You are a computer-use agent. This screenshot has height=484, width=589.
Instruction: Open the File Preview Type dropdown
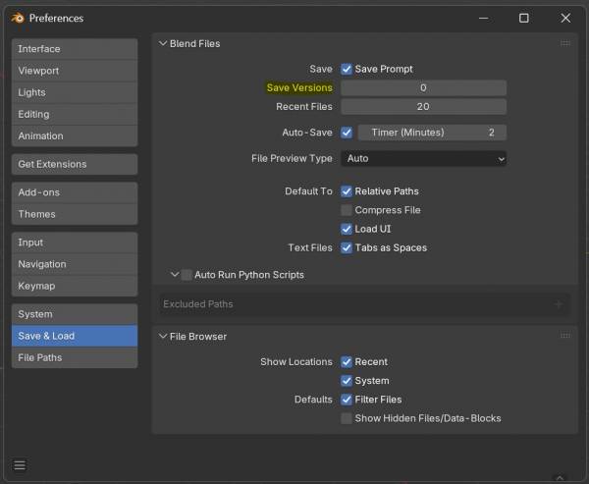(423, 158)
